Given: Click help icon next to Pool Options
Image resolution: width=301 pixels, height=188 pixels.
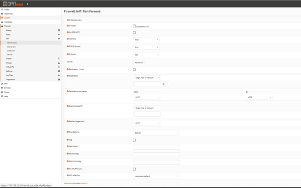Looking at the screenshot, I should click(68, 132).
